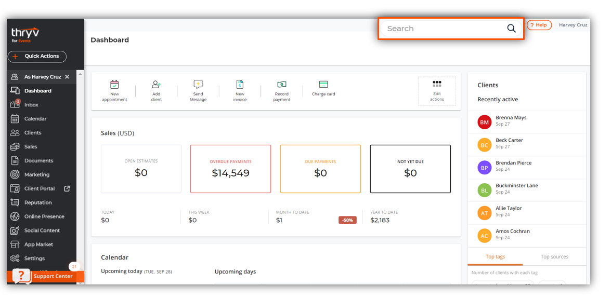Open Allie Taylor client entry

tap(527, 213)
